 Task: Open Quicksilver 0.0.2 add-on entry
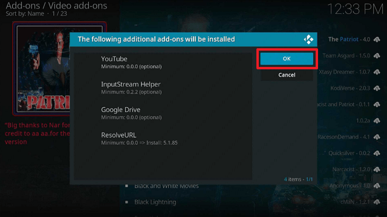pos(349,153)
